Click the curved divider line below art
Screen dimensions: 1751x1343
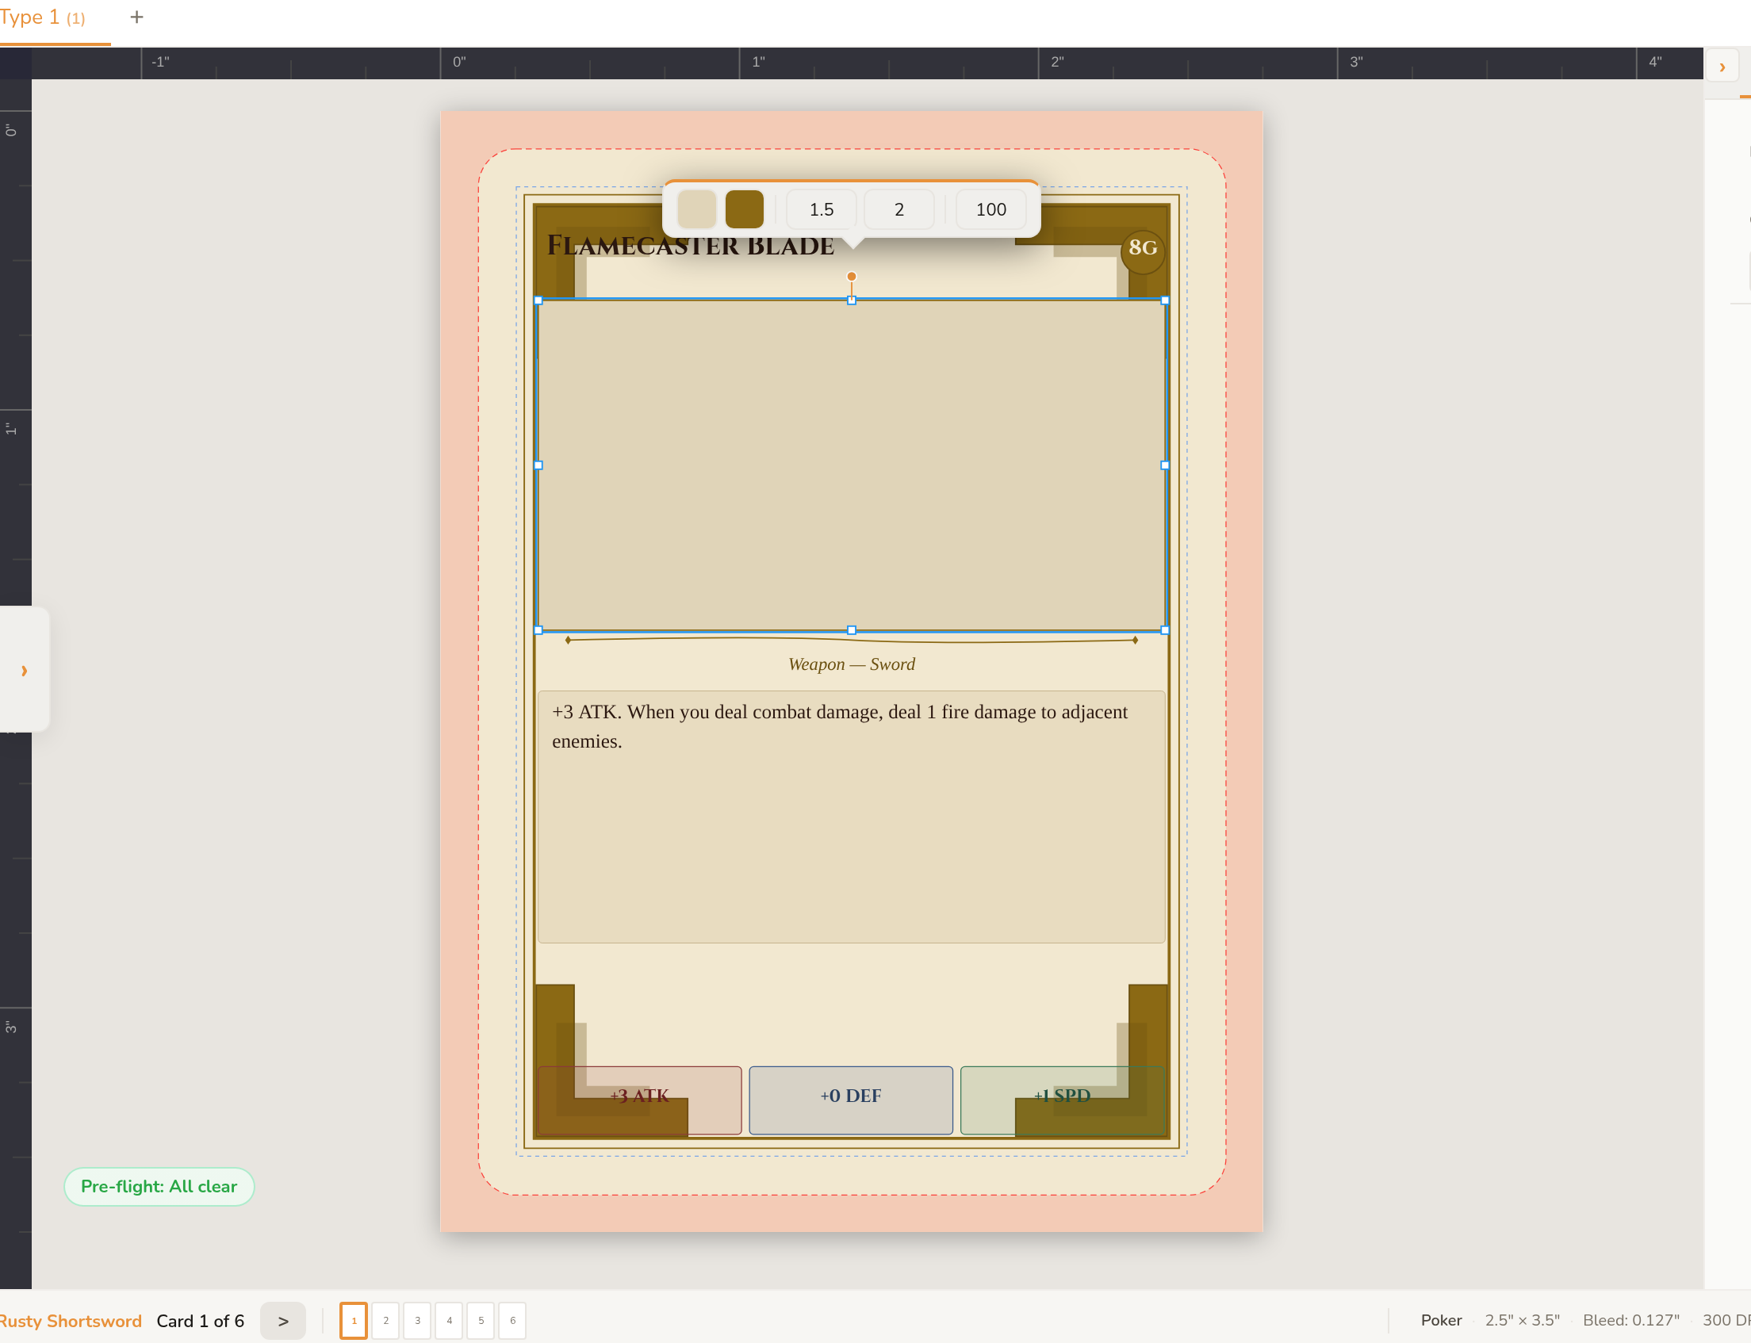pos(852,640)
